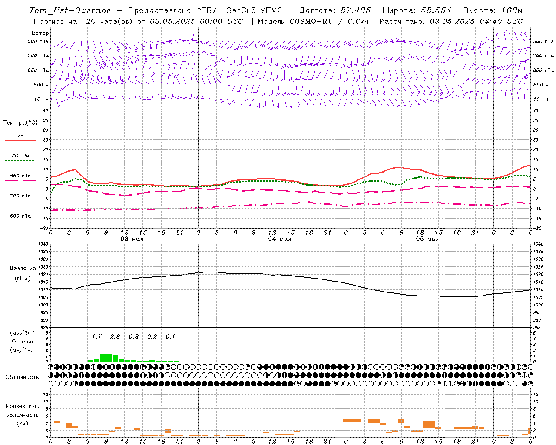Click the 0.3 precipitation total value

tap(134, 336)
